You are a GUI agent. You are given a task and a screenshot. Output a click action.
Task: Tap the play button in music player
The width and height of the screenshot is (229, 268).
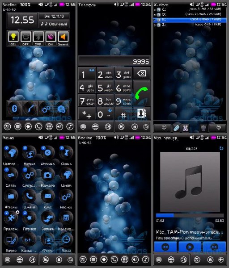coord(190,247)
